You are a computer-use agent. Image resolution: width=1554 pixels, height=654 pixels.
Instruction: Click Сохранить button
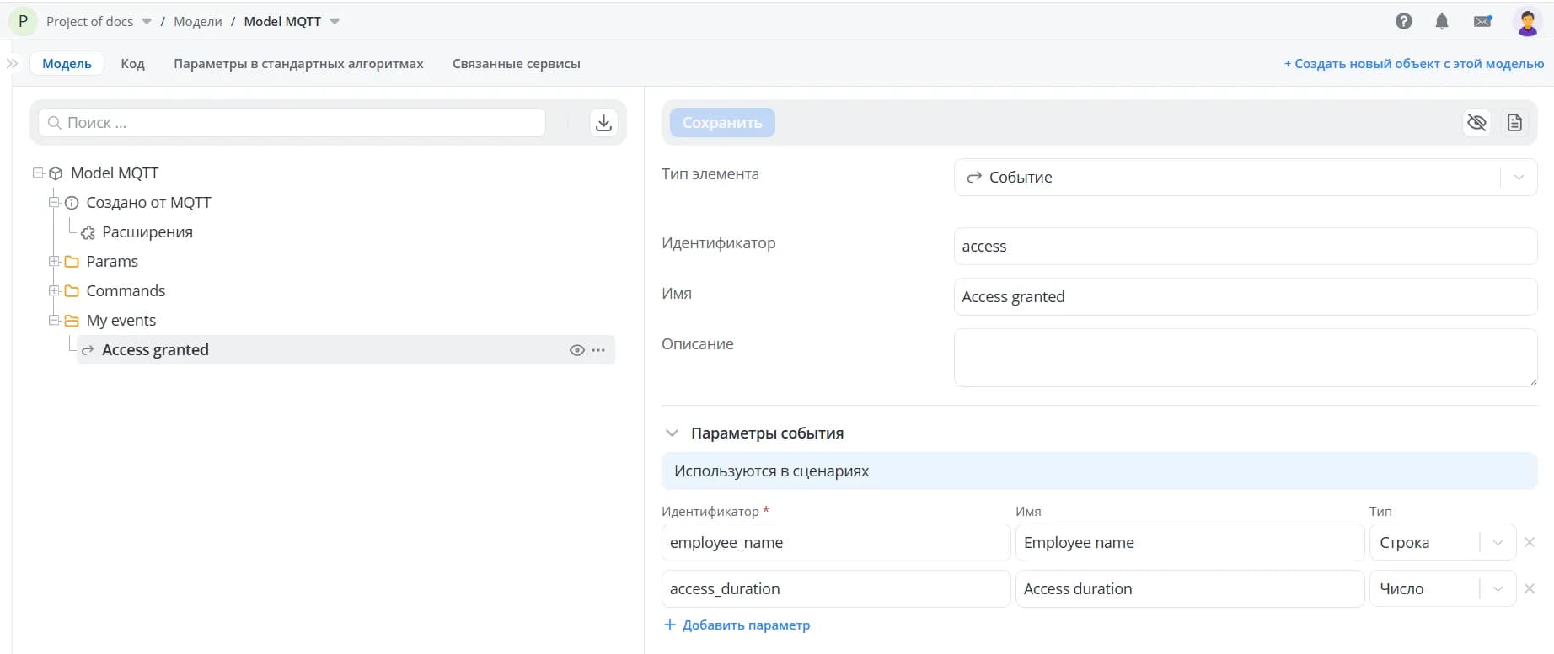click(722, 123)
